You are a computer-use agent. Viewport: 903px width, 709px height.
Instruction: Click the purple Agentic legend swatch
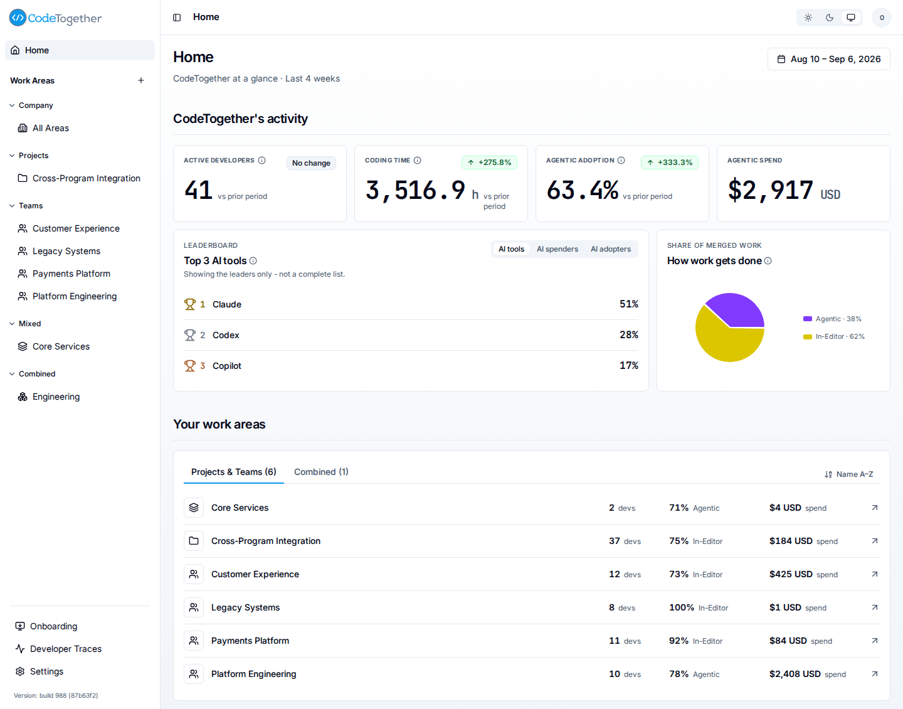click(x=808, y=319)
